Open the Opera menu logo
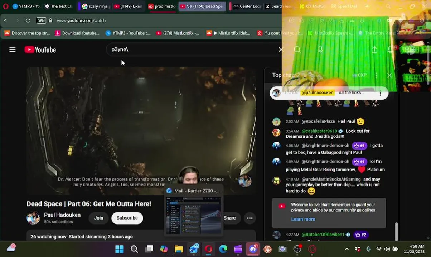The width and height of the screenshot is (431, 257). [5, 6]
